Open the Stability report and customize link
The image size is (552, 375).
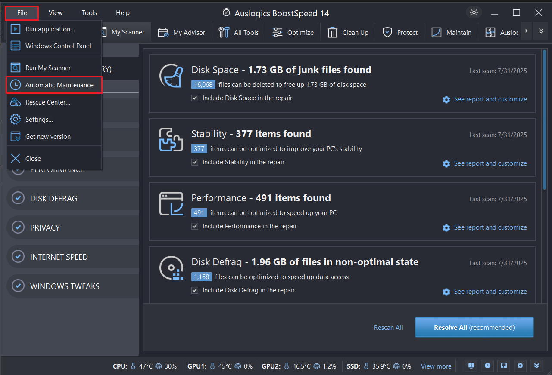pyautogui.click(x=490, y=163)
